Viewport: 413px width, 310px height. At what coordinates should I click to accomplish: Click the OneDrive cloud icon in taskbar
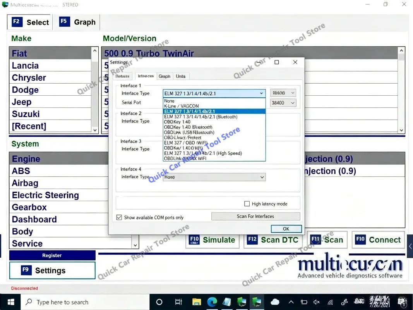275,302
